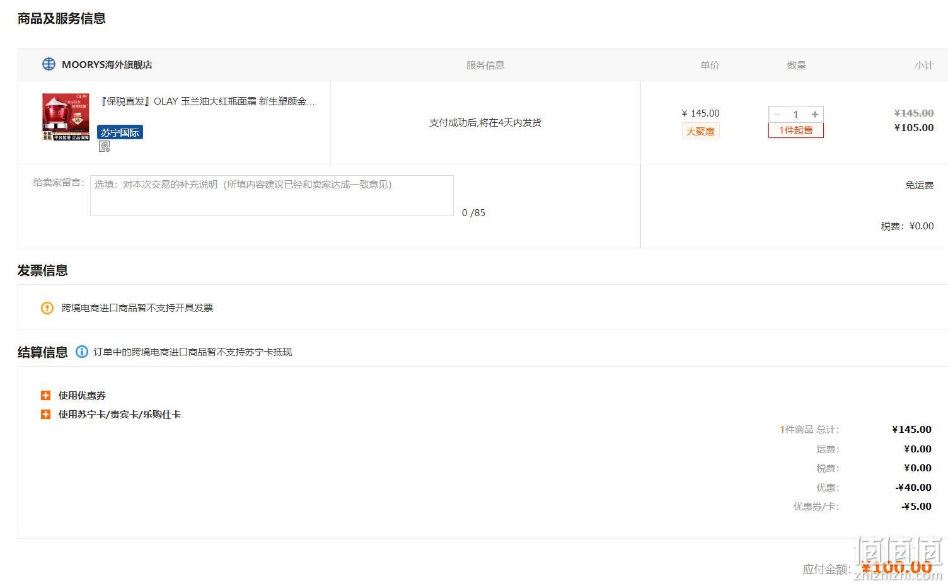Image resolution: width=948 pixels, height=586 pixels.
Task: Click the 数量 column header
Action: 797,65
